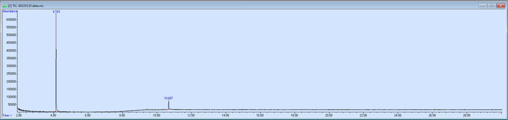508x120 pixels.
Task: Click the small chromatogram peak at 10.687
Action: coord(169,105)
